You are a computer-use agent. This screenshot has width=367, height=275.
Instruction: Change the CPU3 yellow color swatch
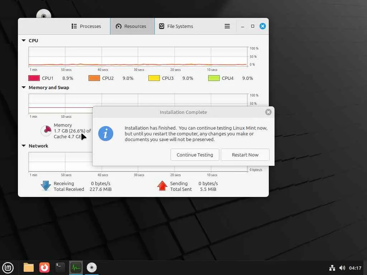pyautogui.click(x=154, y=78)
